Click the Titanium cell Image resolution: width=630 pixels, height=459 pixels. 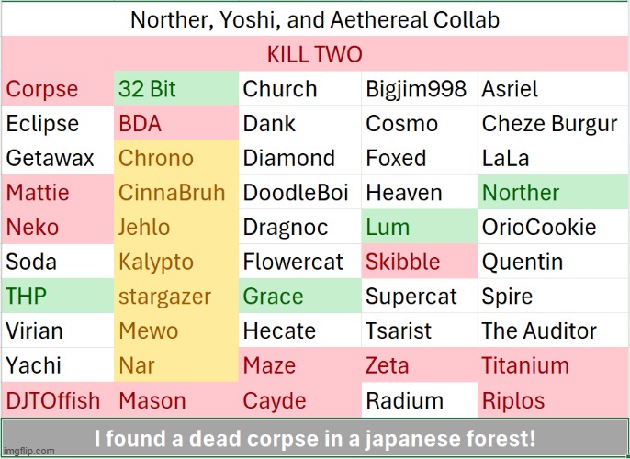point(553,365)
